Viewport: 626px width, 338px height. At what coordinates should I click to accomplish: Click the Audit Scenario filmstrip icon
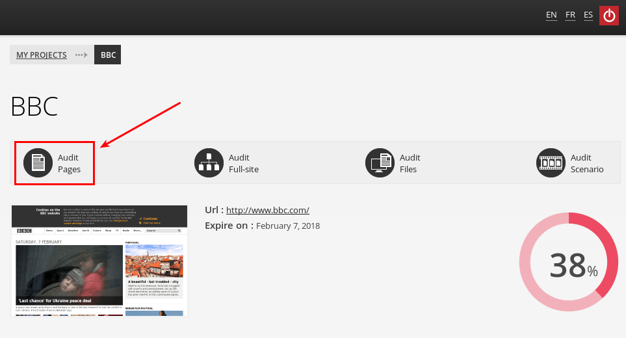point(551,162)
